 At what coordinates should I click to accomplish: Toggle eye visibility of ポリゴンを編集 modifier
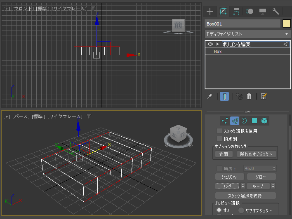210,44
